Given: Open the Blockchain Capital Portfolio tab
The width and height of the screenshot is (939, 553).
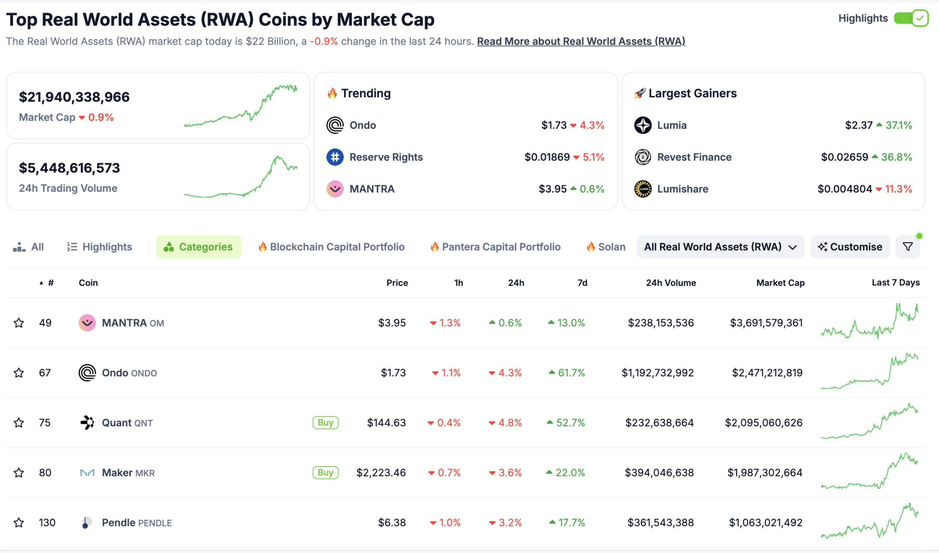Looking at the screenshot, I should point(331,247).
